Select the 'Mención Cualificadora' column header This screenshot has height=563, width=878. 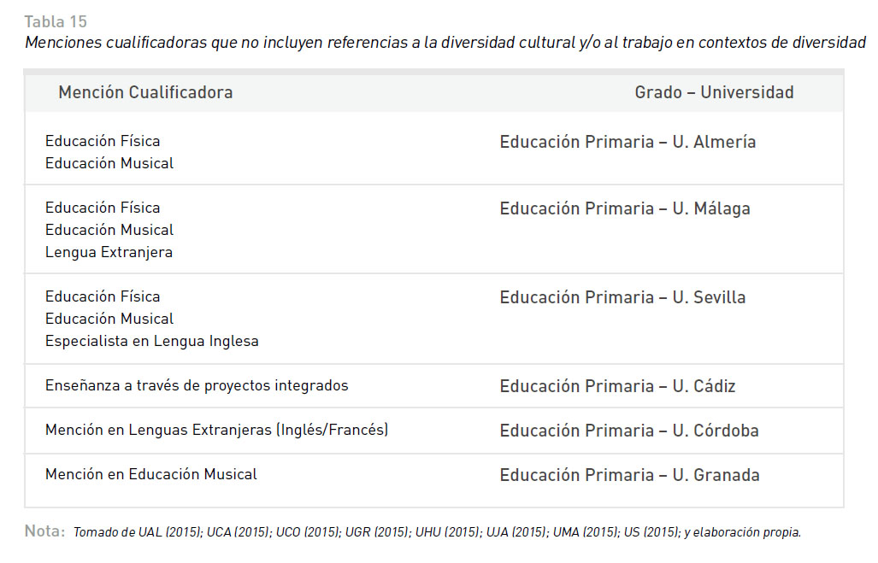click(x=145, y=92)
